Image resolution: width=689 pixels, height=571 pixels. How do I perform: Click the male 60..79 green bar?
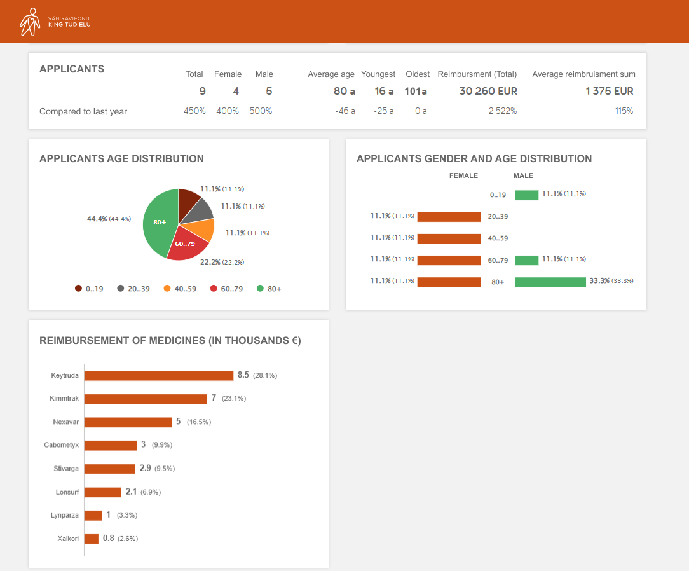pyautogui.click(x=527, y=260)
